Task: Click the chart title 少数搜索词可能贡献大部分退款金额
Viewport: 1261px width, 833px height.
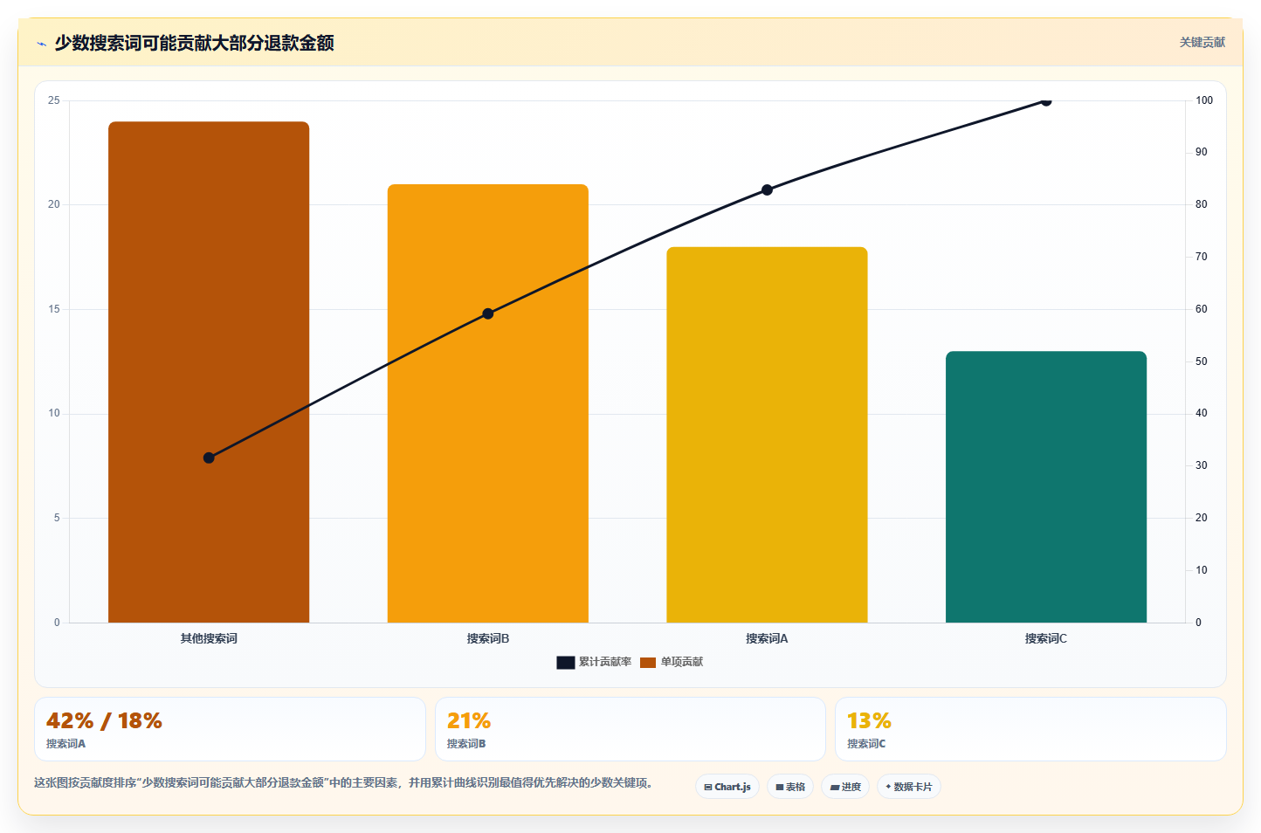Action: pyautogui.click(x=194, y=43)
